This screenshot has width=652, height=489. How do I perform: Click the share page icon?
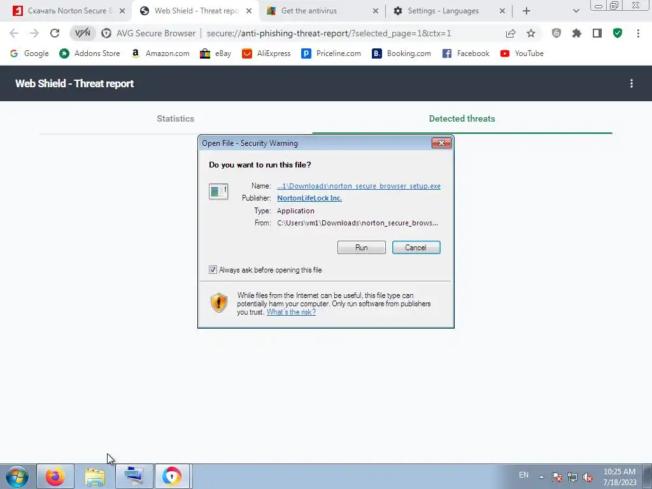point(511,33)
